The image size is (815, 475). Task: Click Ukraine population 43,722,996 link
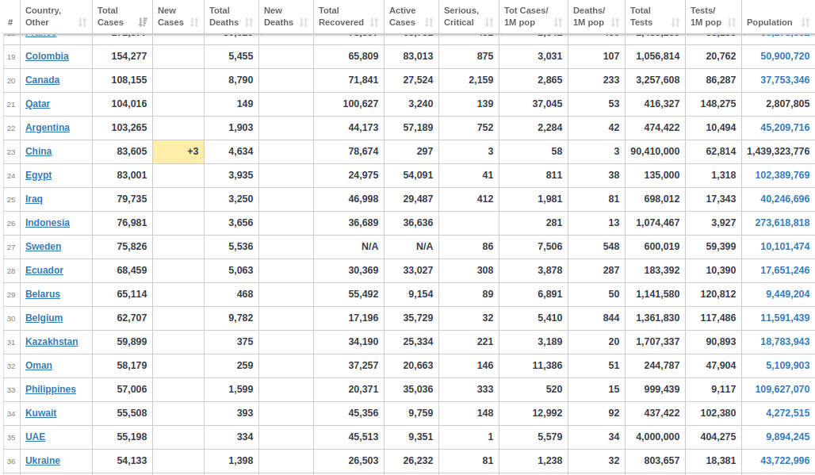785,461
